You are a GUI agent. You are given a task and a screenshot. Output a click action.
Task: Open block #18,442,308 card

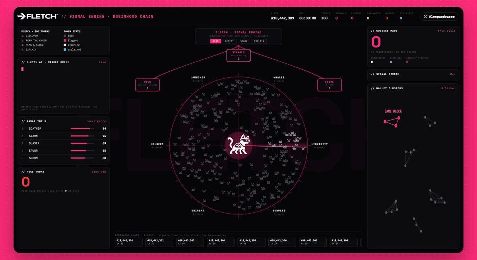point(343,242)
